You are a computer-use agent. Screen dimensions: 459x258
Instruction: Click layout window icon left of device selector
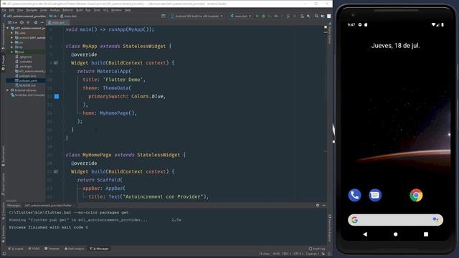pyautogui.click(x=164, y=16)
